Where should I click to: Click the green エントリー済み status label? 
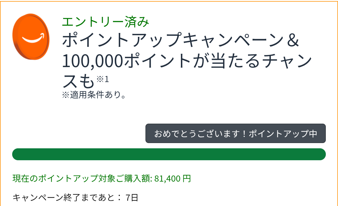[106, 22]
